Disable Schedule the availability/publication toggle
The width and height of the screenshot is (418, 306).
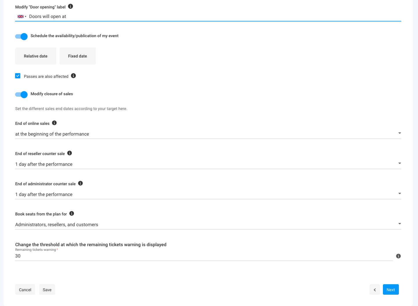[x=21, y=36]
